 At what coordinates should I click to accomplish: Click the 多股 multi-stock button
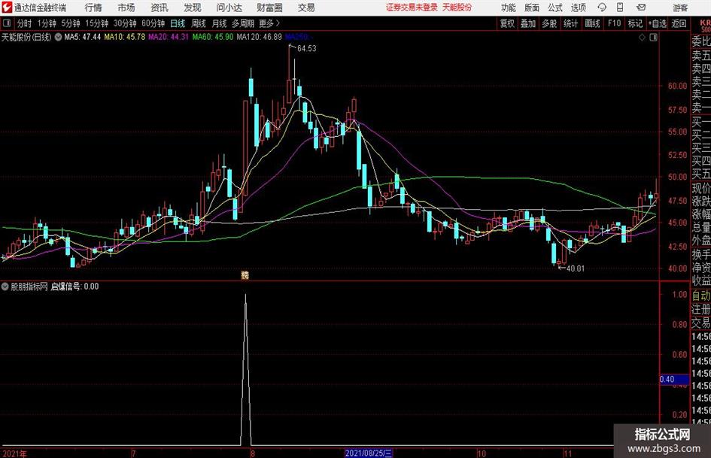(549, 23)
